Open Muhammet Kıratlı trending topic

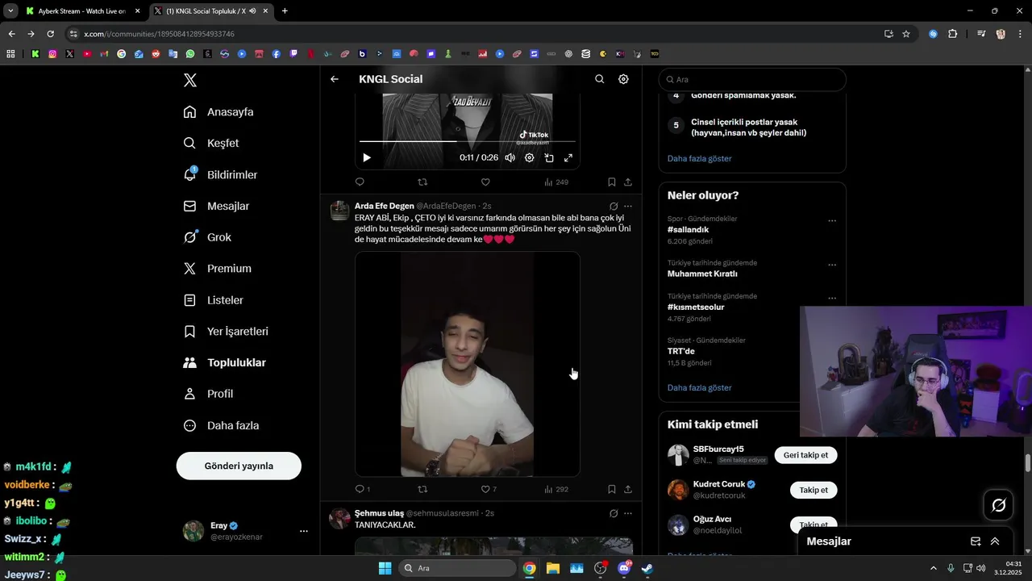[x=702, y=274]
